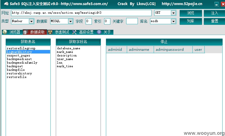
Task: Click the 注入 inject button
Action: coord(214,13)
